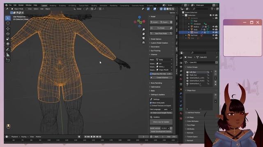Click the blue Z axis on the navigation gizmo
This screenshot has height=147, width=263.
tap(139, 17)
